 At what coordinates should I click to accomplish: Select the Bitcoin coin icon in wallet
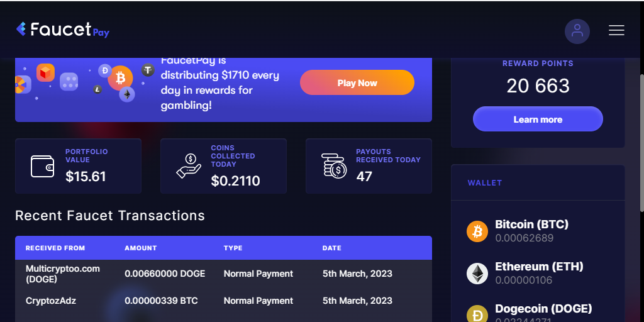click(477, 231)
